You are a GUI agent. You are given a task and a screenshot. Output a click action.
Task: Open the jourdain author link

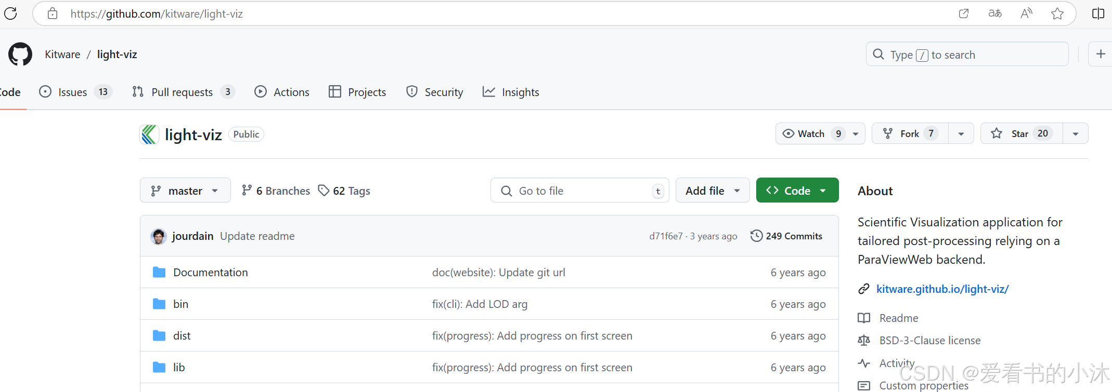pyautogui.click(x=192, y=236)
